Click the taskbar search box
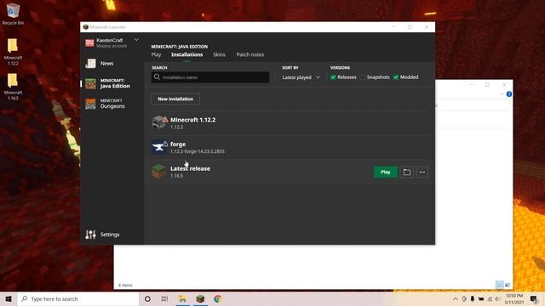 78,298
